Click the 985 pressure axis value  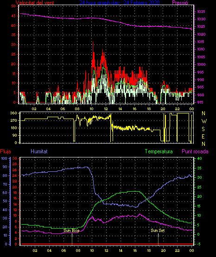pos(201,87)
